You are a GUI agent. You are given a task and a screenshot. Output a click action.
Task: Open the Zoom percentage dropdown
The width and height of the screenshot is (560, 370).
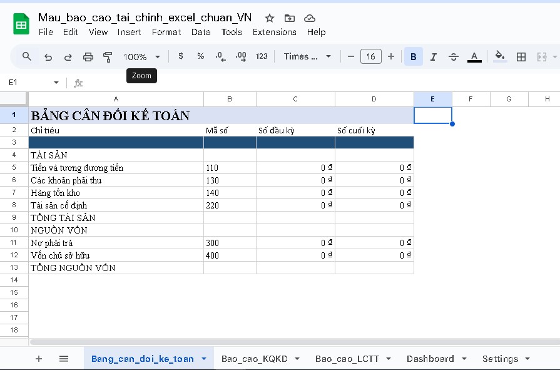click(x=142, y=56)
